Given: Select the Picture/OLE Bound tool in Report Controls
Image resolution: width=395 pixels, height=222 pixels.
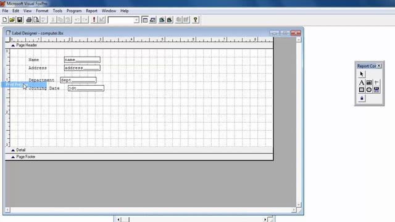Looking at the screenshot, I should [376, 90].
